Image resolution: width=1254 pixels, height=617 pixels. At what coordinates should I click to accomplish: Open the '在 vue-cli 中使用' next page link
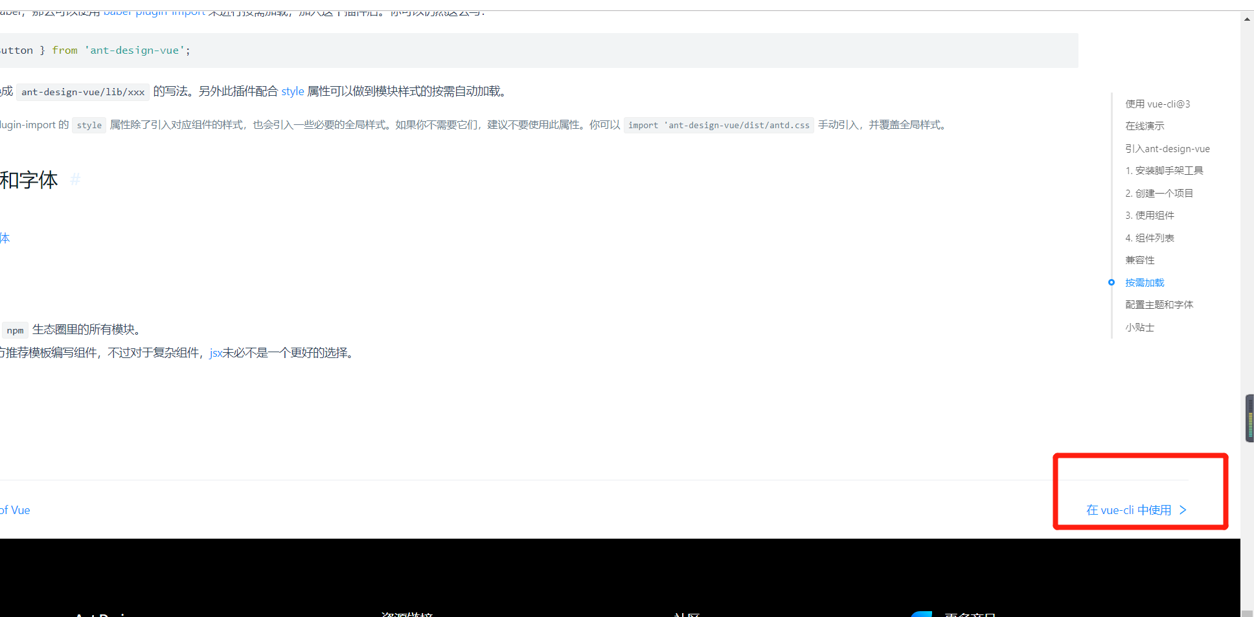coord(1136,510)
